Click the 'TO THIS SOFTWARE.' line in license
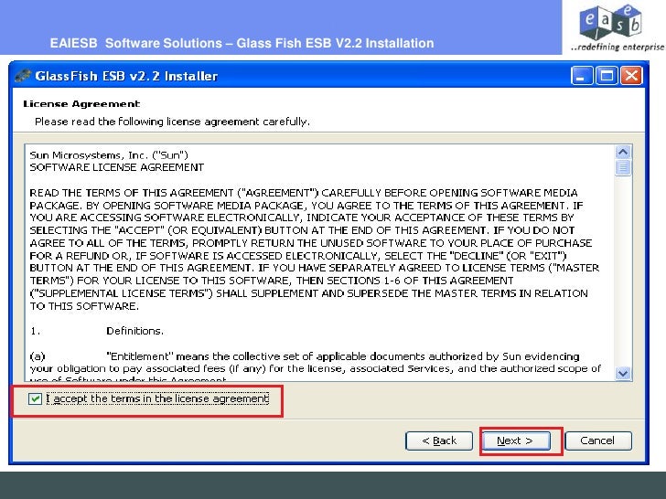Screen dimensions: 666x499 tap(84, 306)
